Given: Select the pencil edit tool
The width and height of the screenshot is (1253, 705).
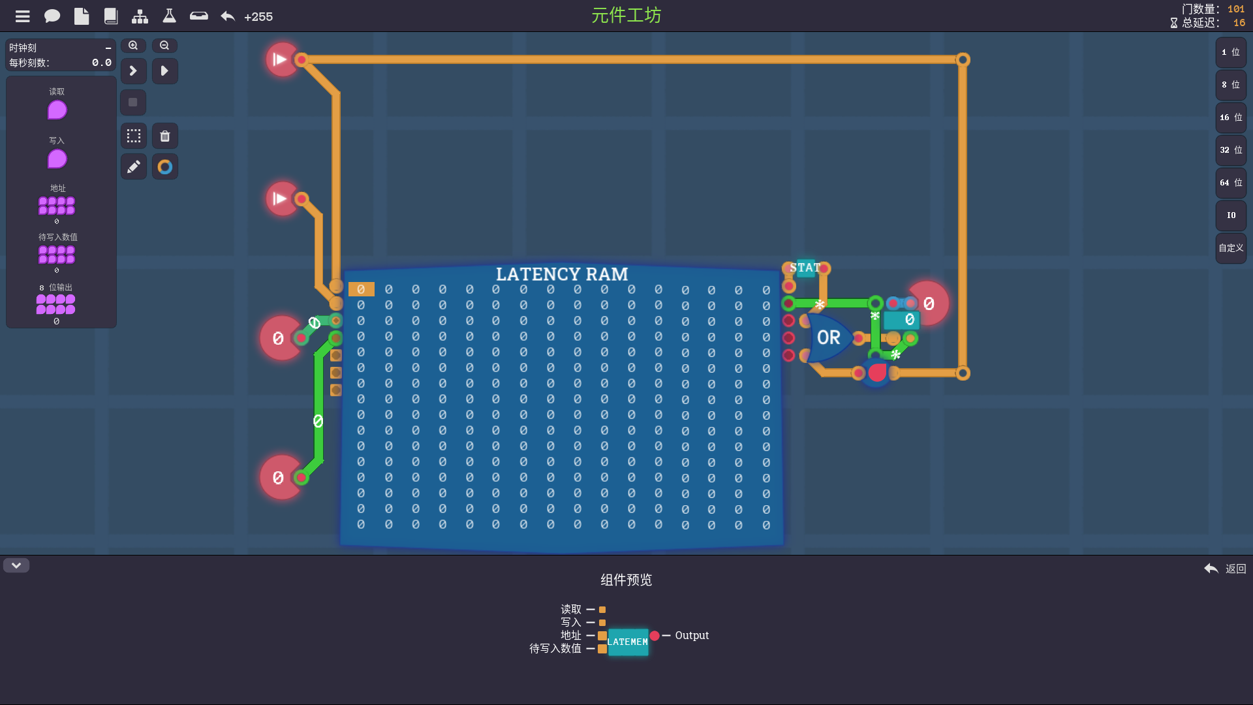Looking at the screenshot, I should pyautogui.click(x=134, y=167).
